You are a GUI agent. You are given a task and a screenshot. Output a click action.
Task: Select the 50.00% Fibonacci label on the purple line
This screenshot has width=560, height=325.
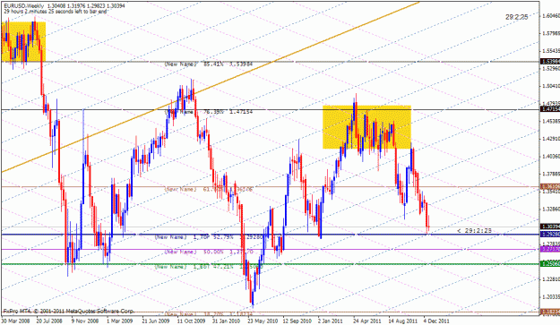(209, 252)
